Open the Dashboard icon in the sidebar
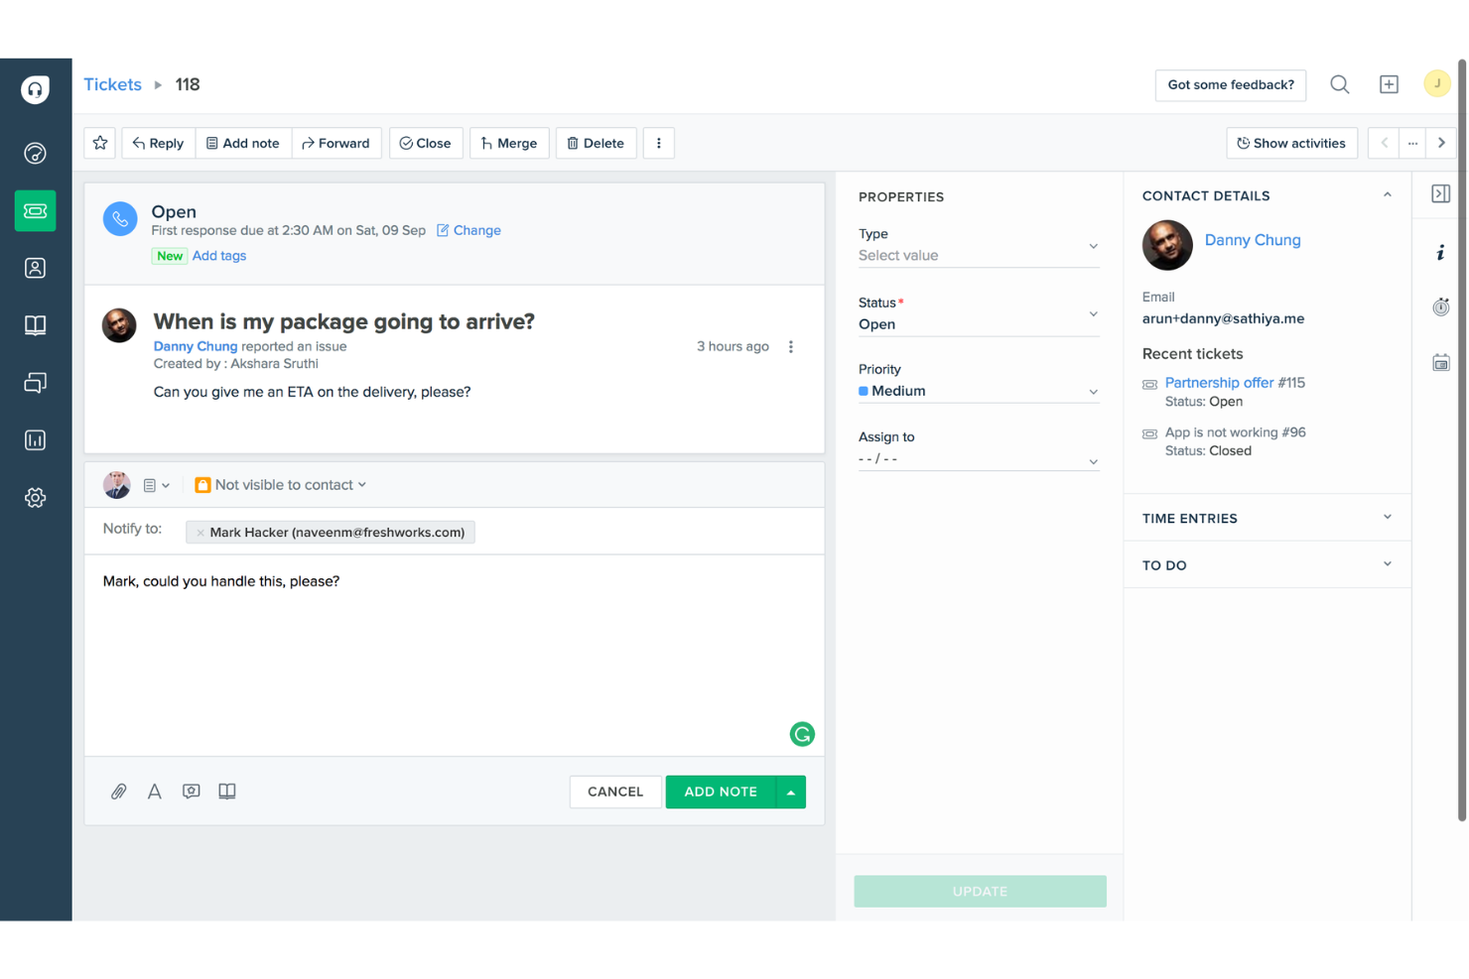Screen dimensions: 1469x979 coord(36,154)
